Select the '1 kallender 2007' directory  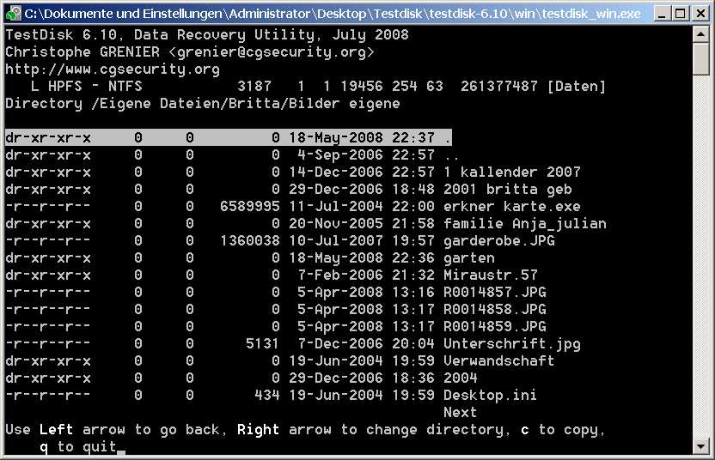[x=293, y=172]
